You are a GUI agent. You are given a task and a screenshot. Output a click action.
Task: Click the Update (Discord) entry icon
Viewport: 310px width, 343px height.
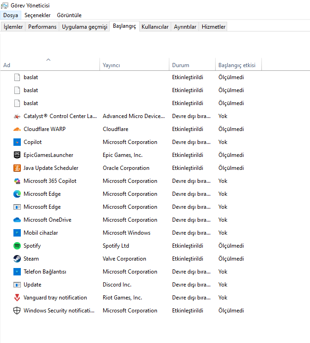pyautogui.click(x=17, y=285)
